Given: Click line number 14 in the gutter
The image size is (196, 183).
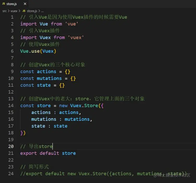Looking at the screenshot, I should 11,105.
